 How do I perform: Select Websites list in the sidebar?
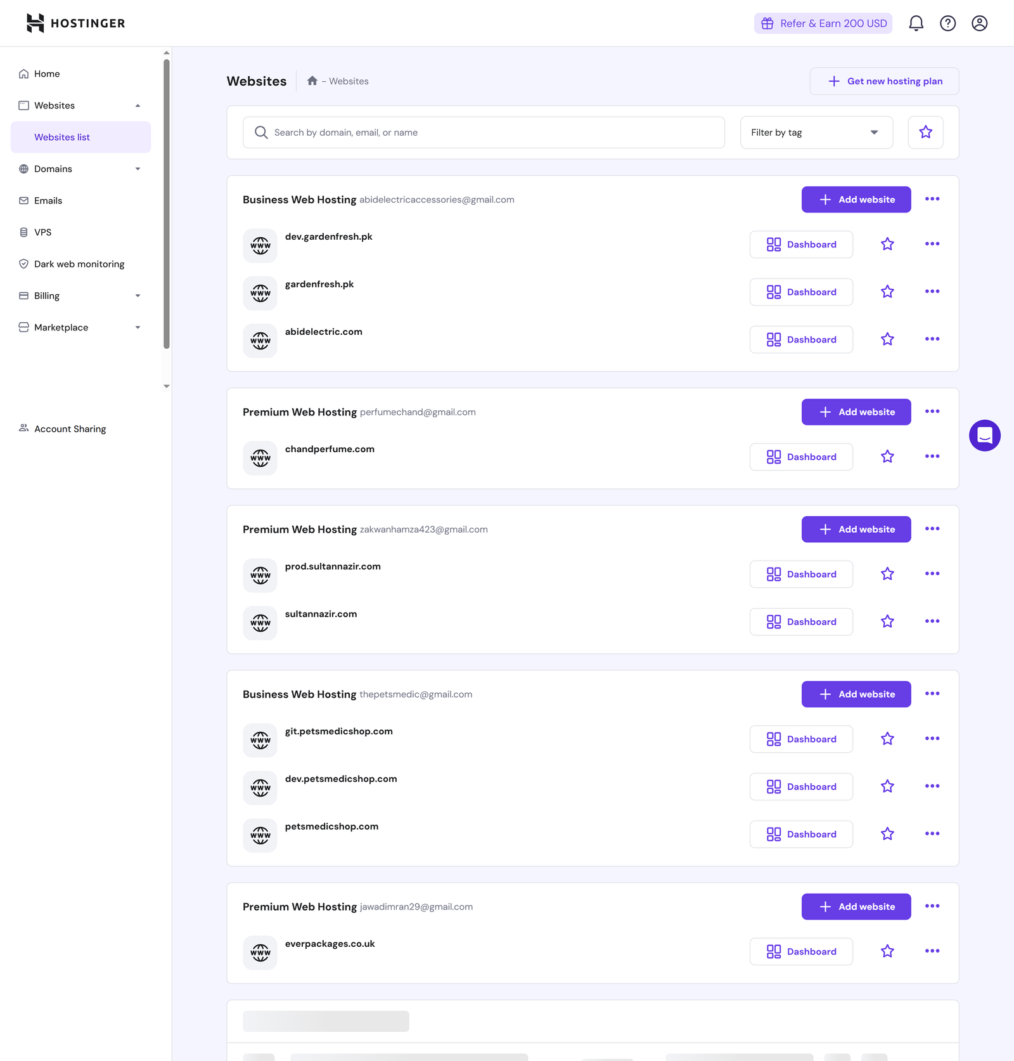pyautogui.click(x=80, y=137)
